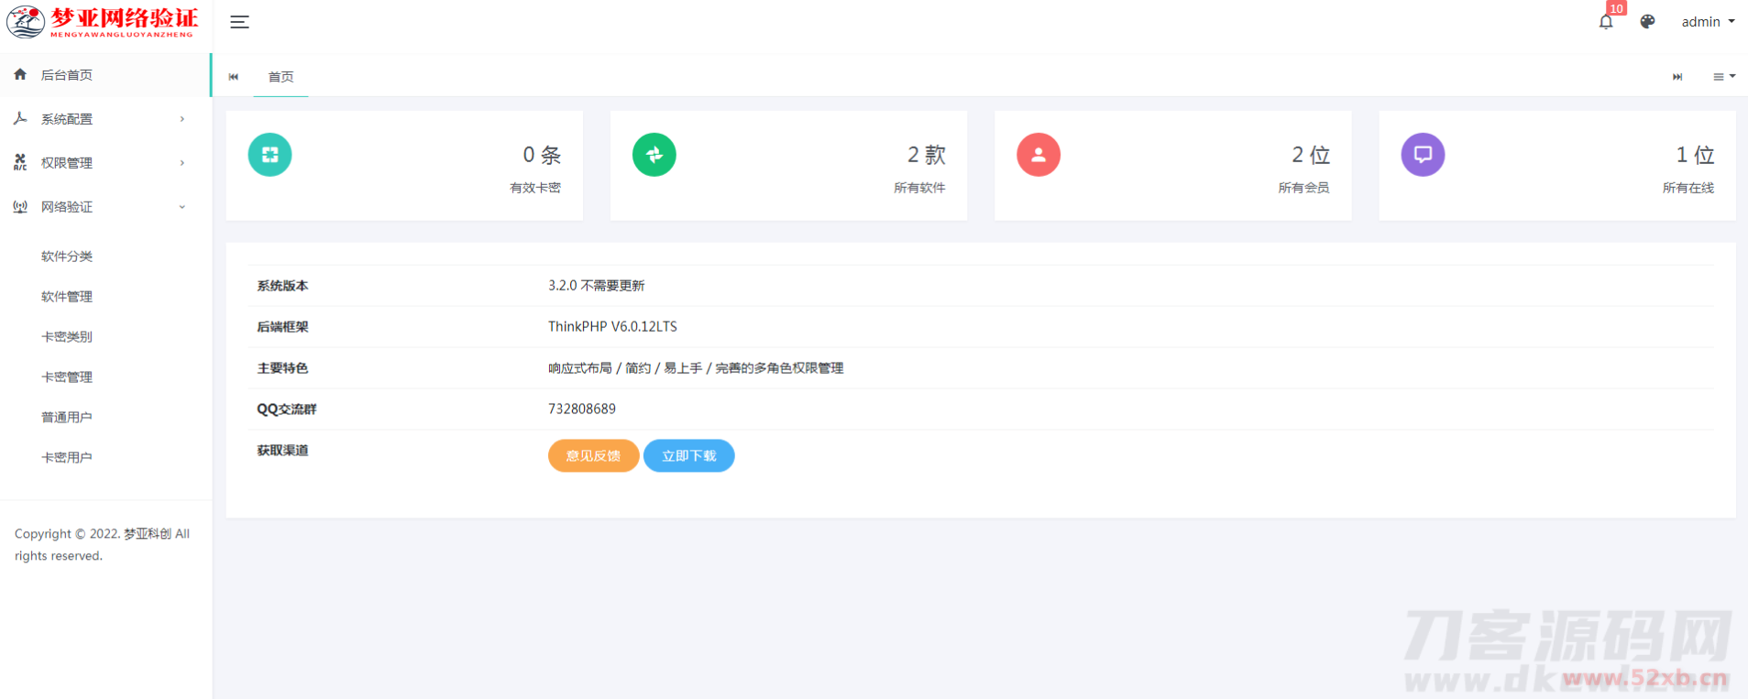Screen dimensions: 1748x699
Task: Click the purple online users chat icon
Action: pyautogui.click(x=1422, y=155)
